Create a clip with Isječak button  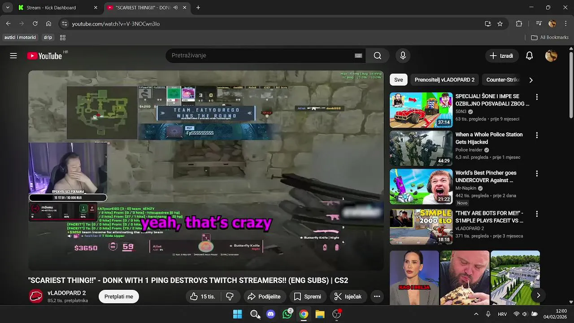348,297
